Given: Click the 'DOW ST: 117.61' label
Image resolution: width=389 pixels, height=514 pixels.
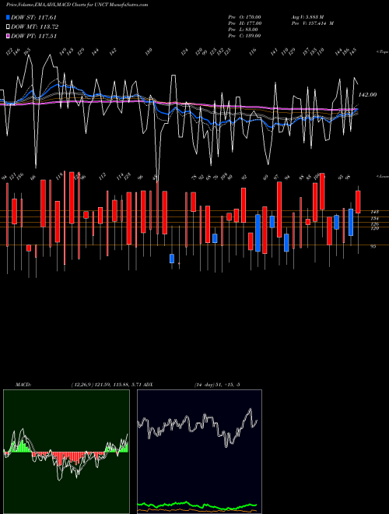Looking at the screenshot, I should click(x=33, y=17).
